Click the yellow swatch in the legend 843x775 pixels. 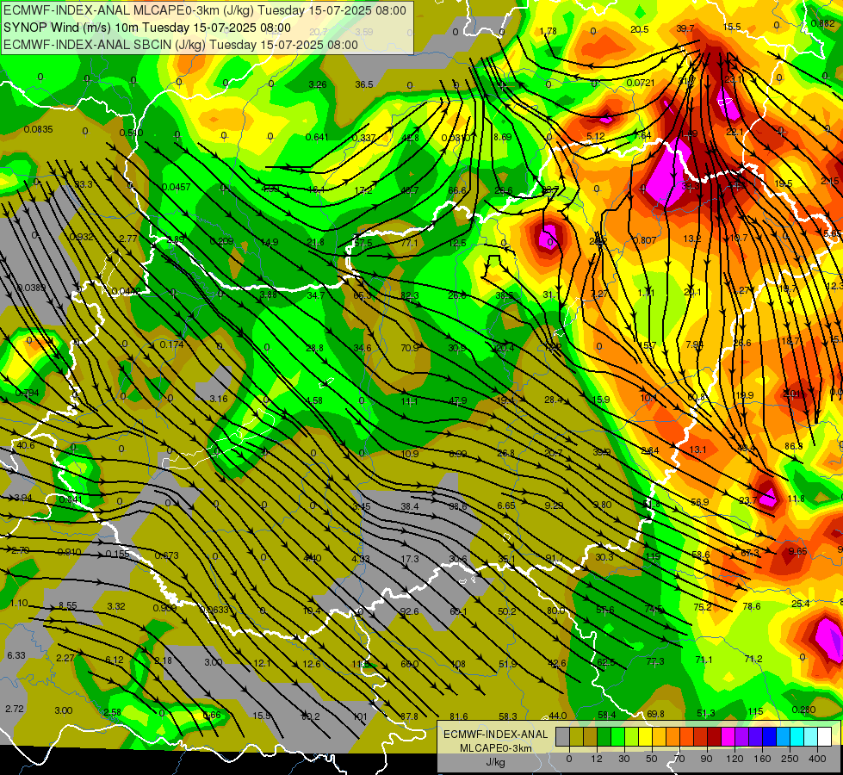[645, 737]
